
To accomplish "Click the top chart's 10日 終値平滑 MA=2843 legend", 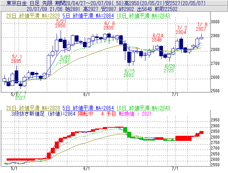I will tap(143, 16).
